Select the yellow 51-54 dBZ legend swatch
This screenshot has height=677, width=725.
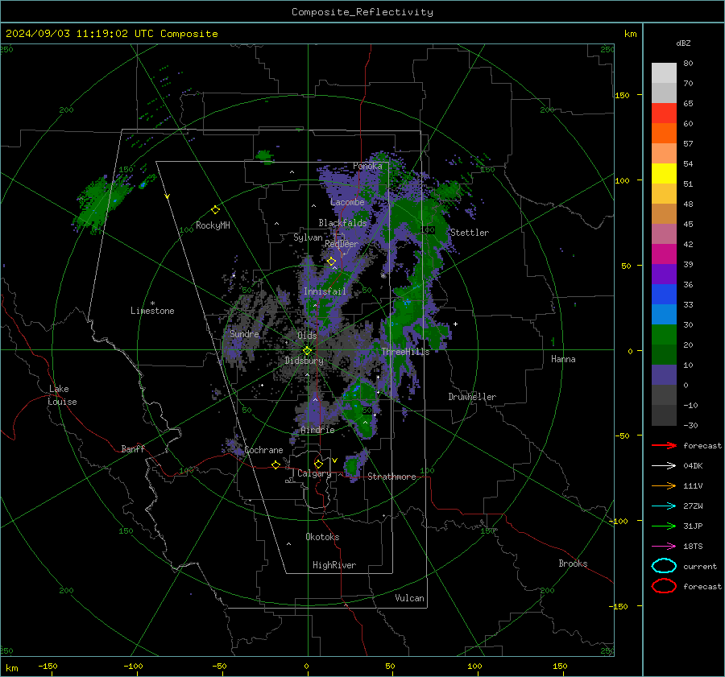664,174
